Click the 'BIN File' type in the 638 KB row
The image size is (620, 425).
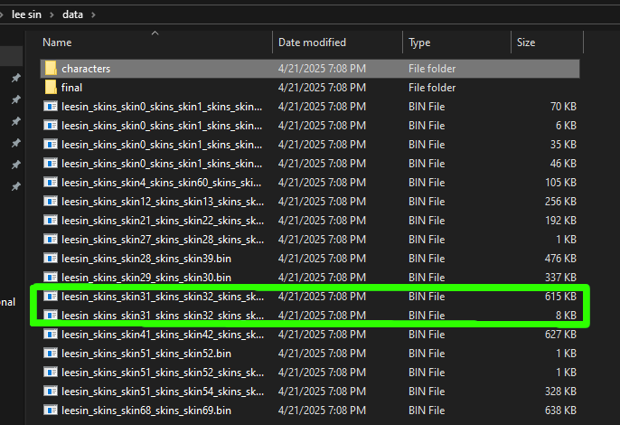[427, 411]
